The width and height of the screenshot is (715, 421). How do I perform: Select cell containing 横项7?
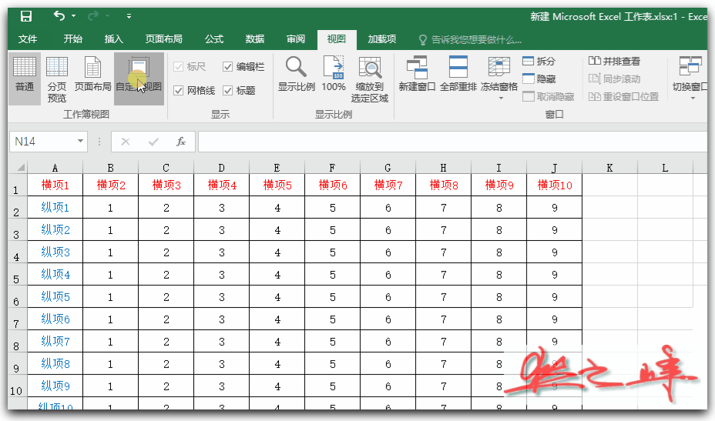(388, 185)
